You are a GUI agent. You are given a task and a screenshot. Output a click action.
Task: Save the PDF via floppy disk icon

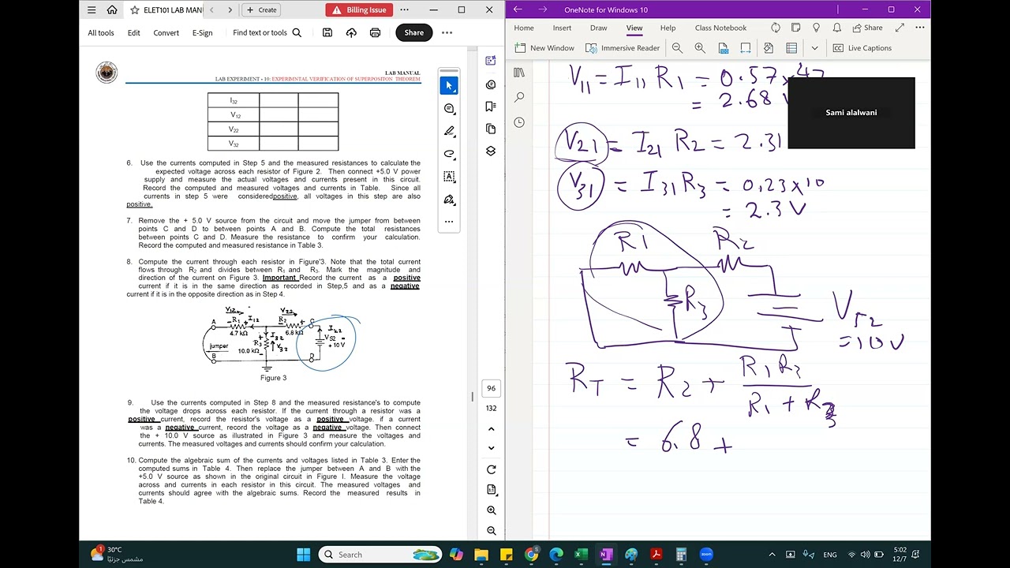coord(327,32)
